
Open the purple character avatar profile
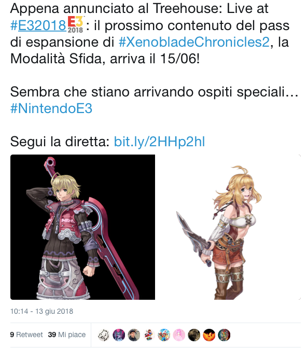(x=119, y=335)
